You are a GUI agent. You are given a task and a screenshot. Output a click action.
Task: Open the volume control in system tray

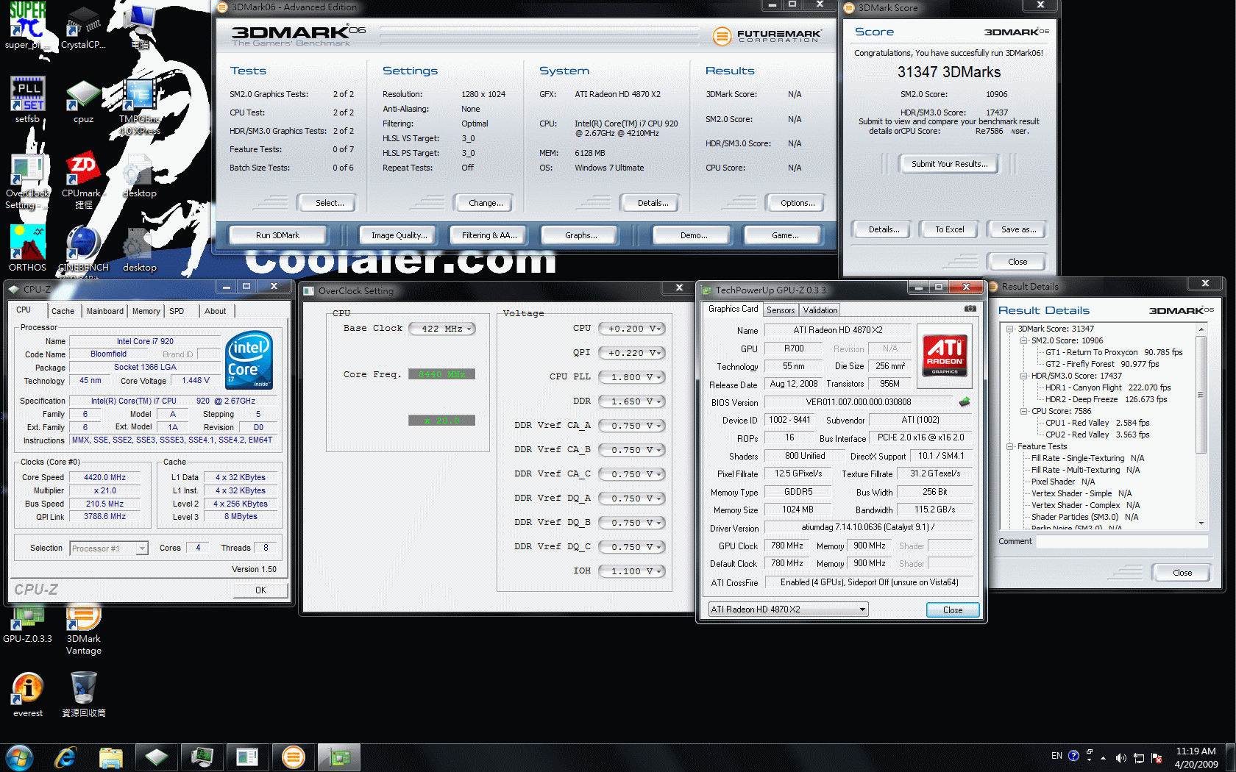click(1120, 757)
